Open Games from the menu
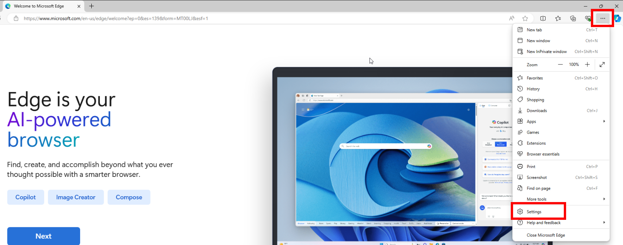The width and height of the screenshot is (623, 245). click(x=561, y=132)
